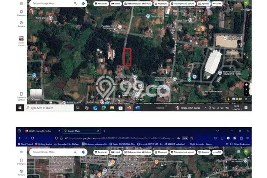The height and width of the screenshot is (178, 267).
Task: Click the search magnifier in the upper map search box
Action: (75, 3)
